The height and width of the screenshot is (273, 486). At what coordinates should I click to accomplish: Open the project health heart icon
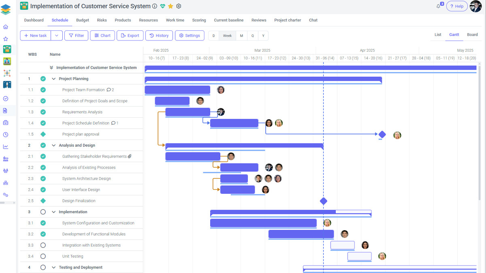[x=163, y=6]
